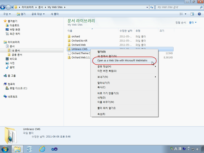Open 로컬 디스크 (C:) in navigation pane
Viewport: 204px width, 153px height.
point(16,88)
